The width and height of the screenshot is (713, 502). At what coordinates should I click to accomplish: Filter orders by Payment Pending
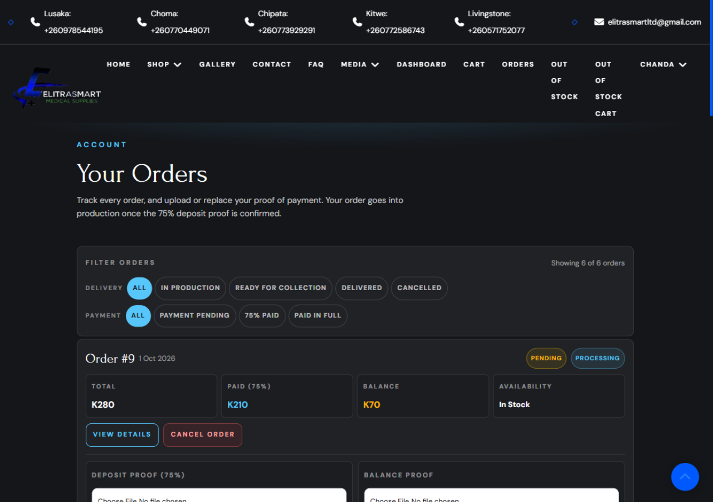coord(194,316)
